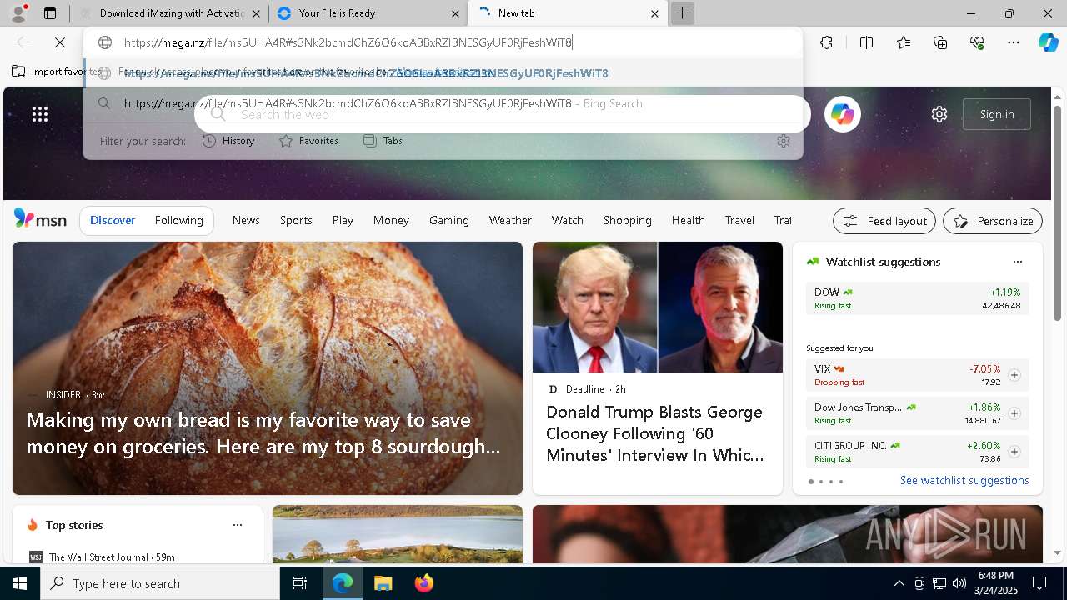1067x600 pixels.
Task: Stop loading the page
Action: 60,42
